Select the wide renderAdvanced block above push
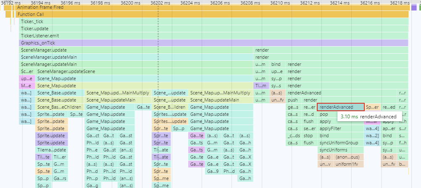 point(341,93)
